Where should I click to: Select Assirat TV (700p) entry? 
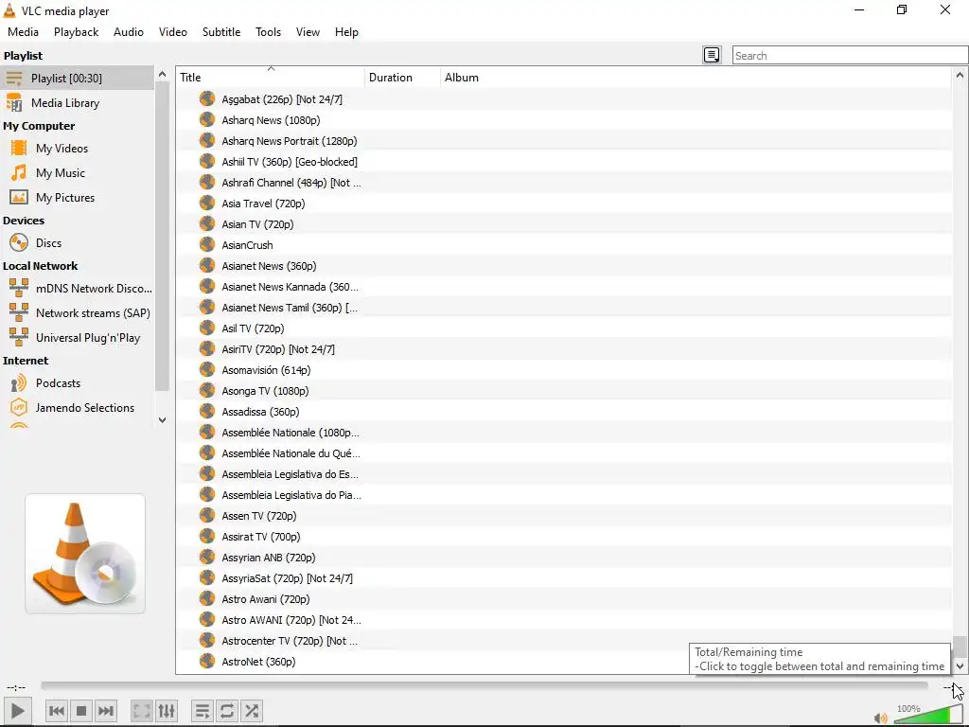click(x=261, y=538)
